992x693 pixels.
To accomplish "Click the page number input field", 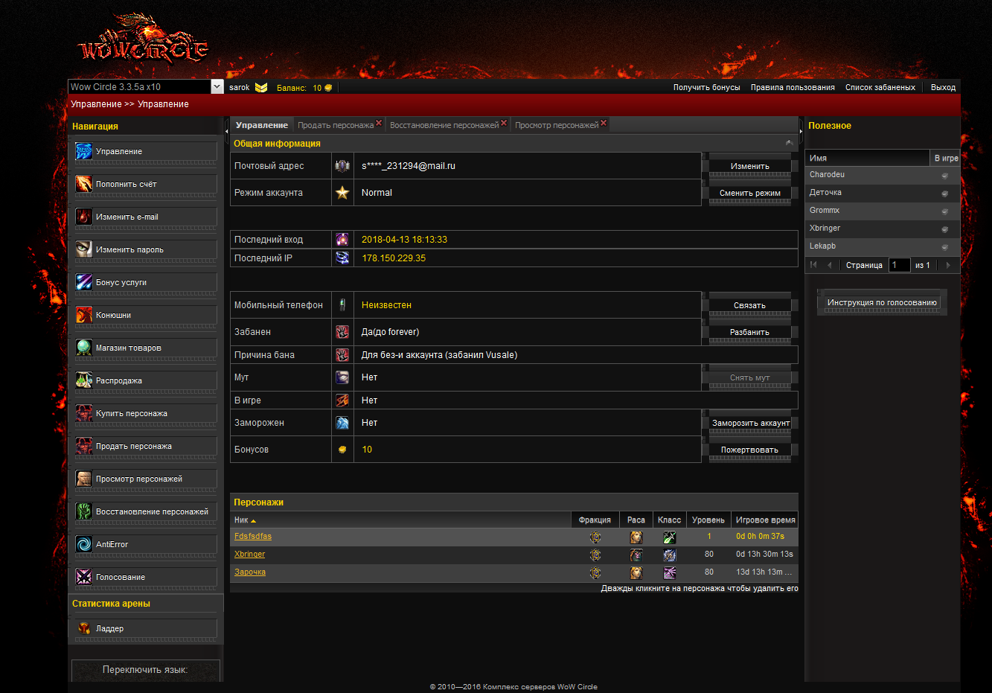I will pos(899,265).
